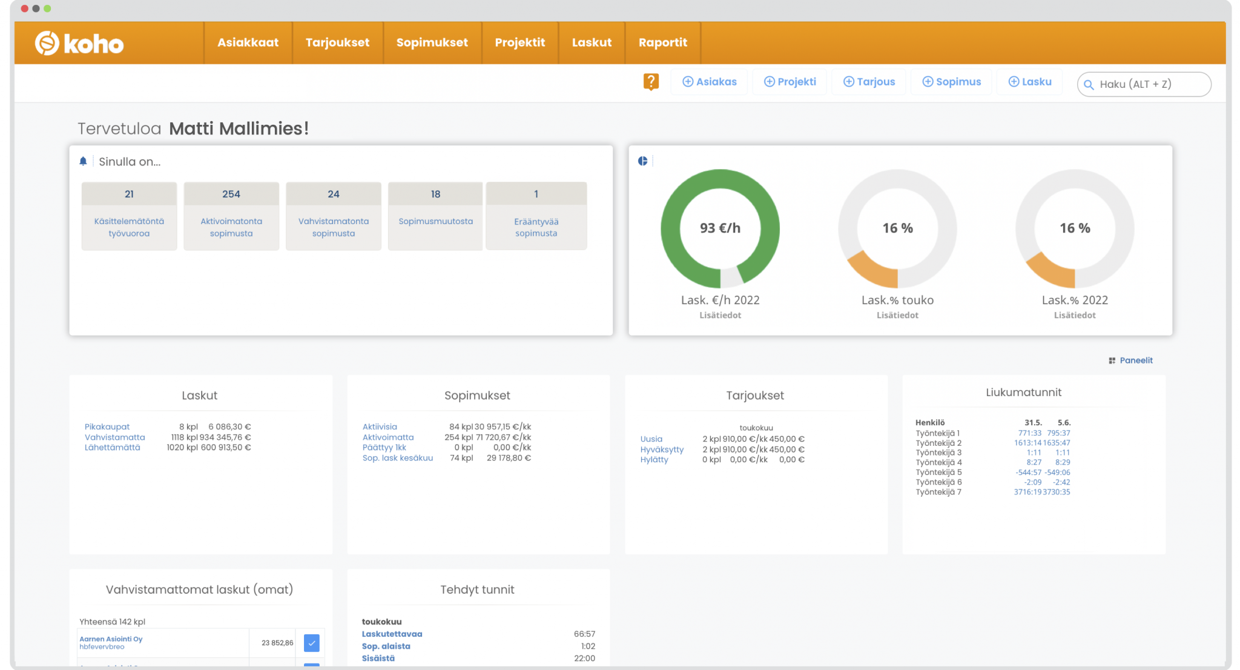This screenshot has height=670, width=1240.
Task: Show Lisätiedot under Lask.% touko
Action: pyautogui.click(x=897, y=315)
